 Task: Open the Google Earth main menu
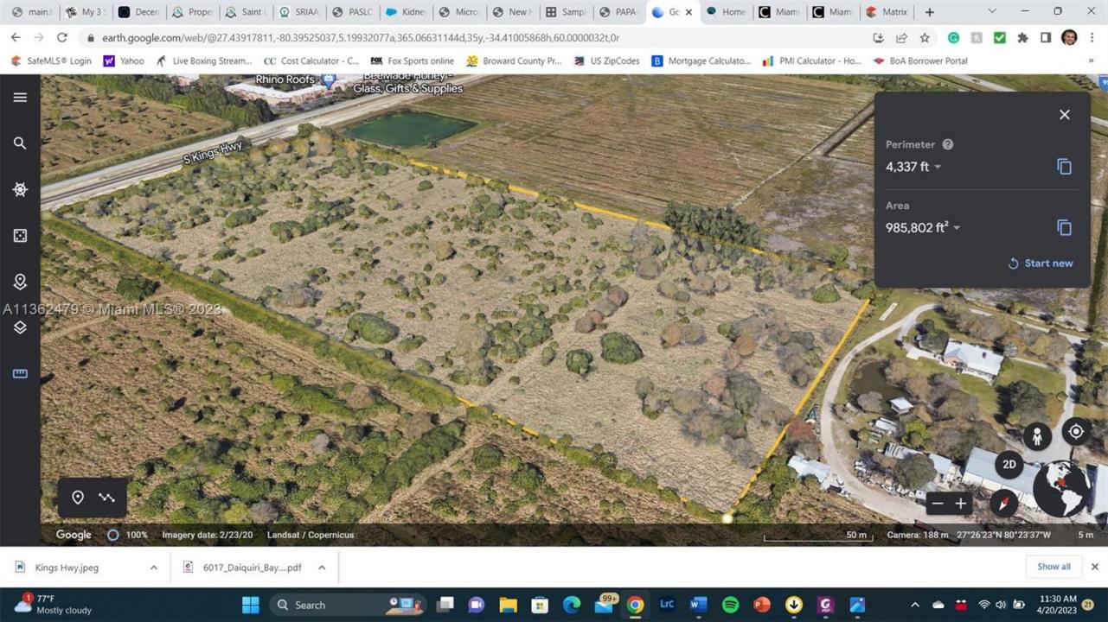pos(20,97)
